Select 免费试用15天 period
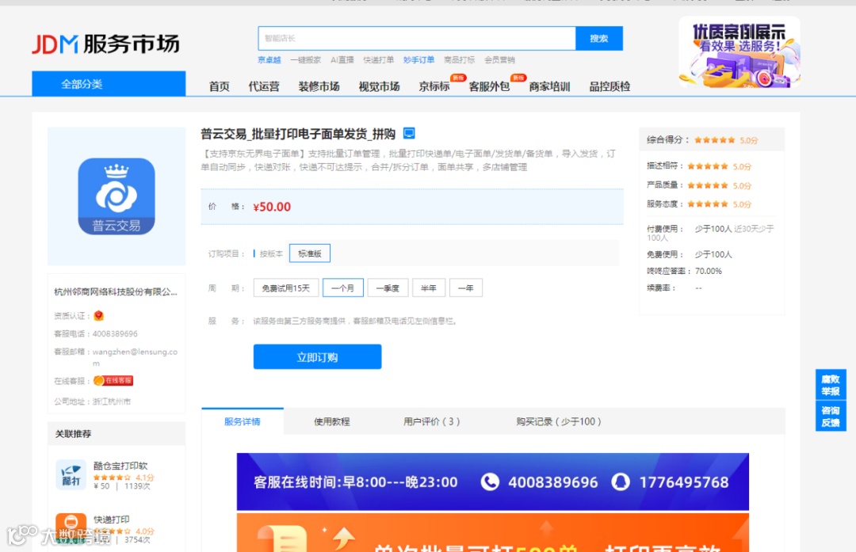 point(285,288)
